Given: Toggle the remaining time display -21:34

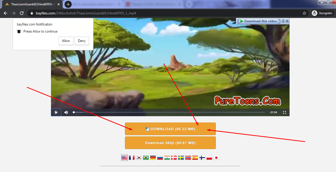Looking at the screenshot, I should tap(273, 112).
